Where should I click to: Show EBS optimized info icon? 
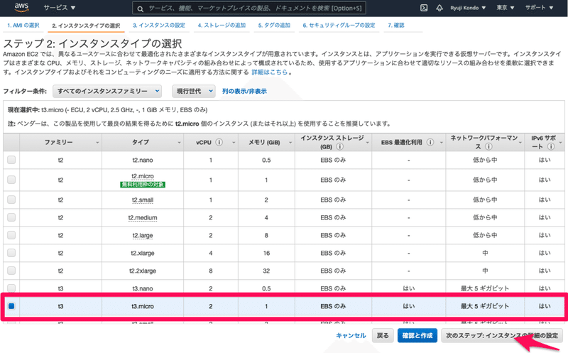[x=430, y=143]
